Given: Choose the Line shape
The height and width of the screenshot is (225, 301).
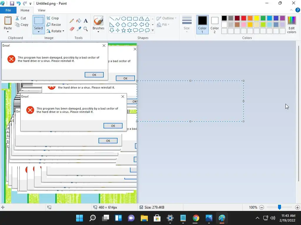Looking at the screenshot, I should [112, 18].
